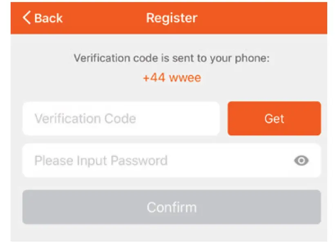This screenshot has width=335, height=244.
Task: Click the verification code sent message text
Action: (x=172, y=58)
